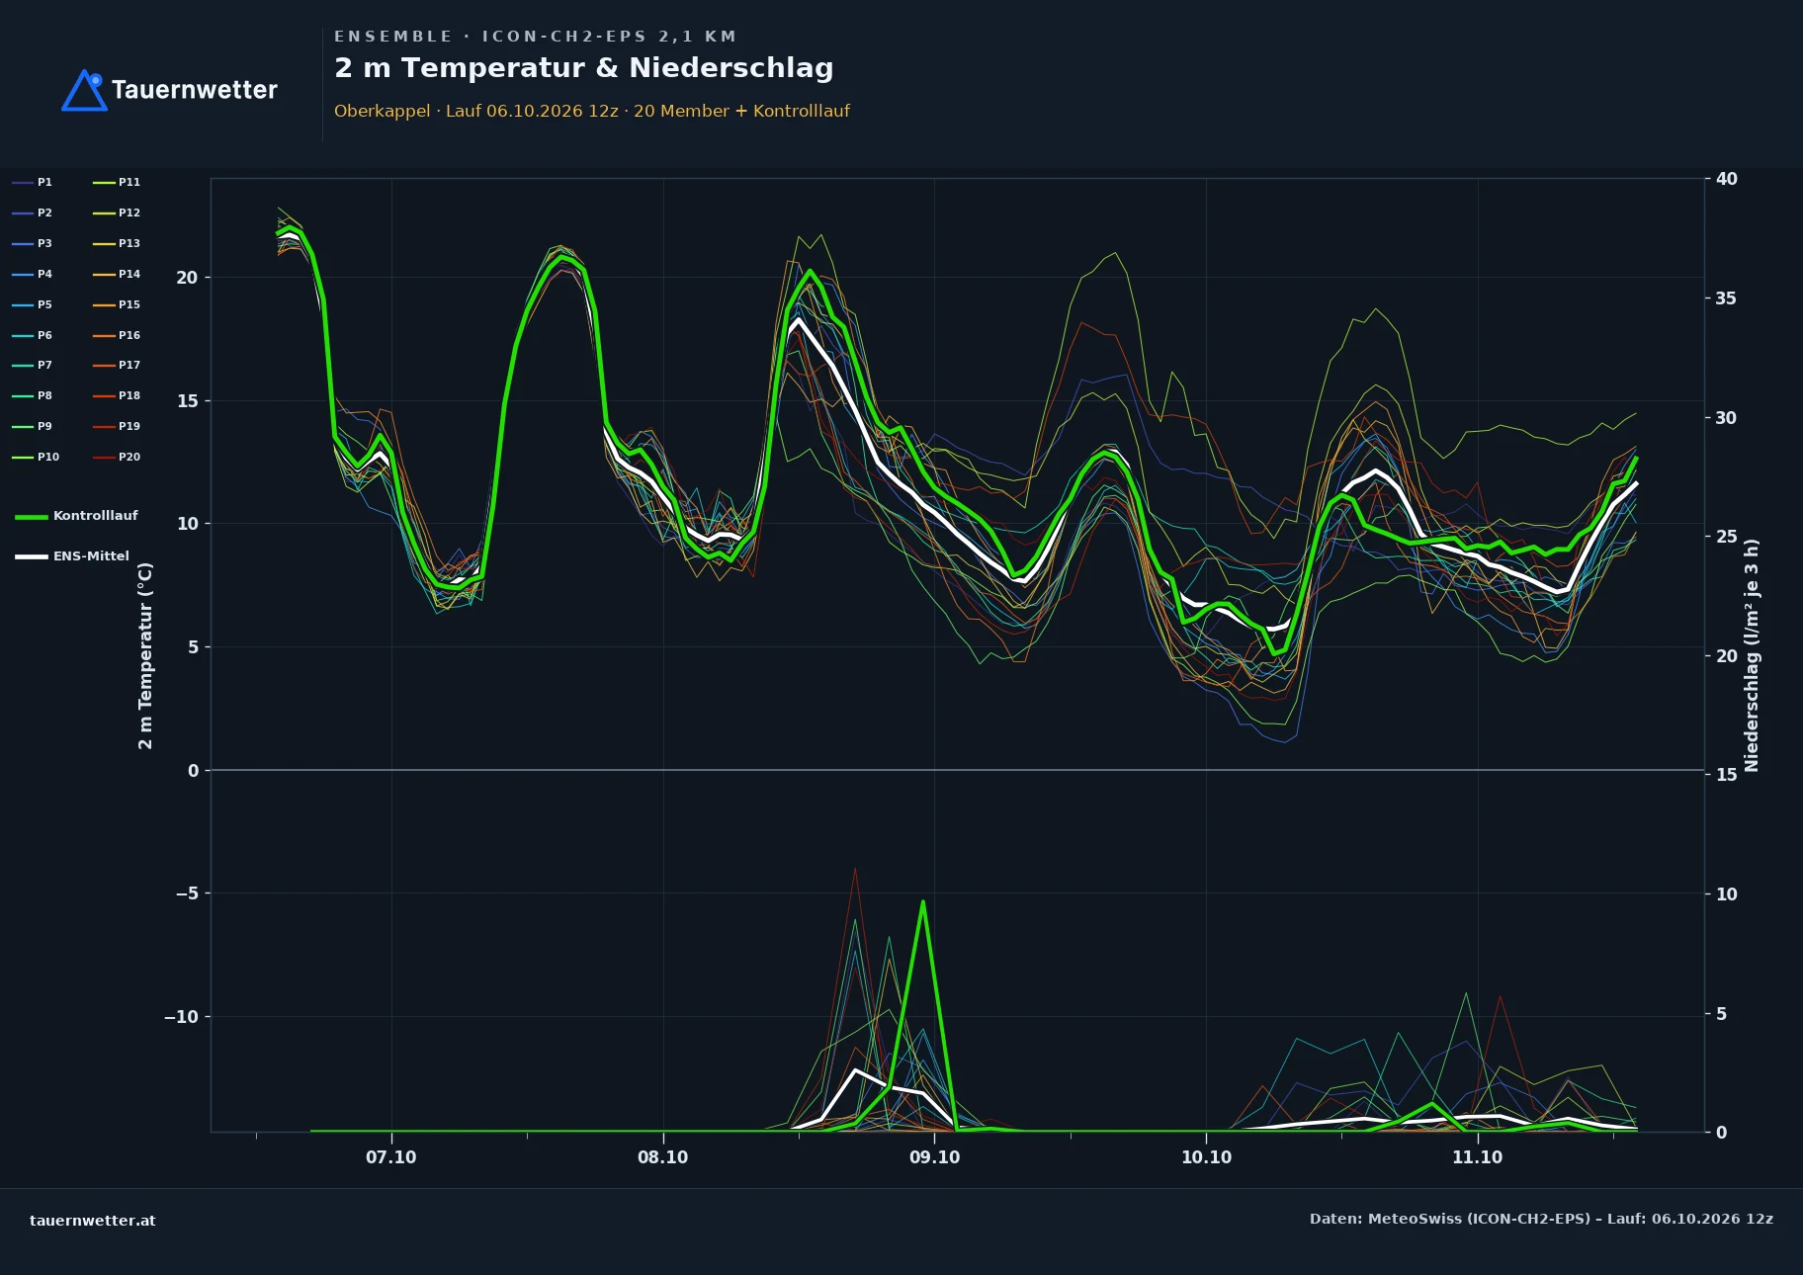Click the 2 m Temperatur (°C) axis title

tap(145, 656)
